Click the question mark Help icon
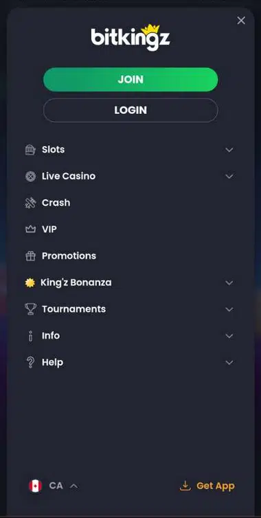The image size is (261, 518). 30,363
